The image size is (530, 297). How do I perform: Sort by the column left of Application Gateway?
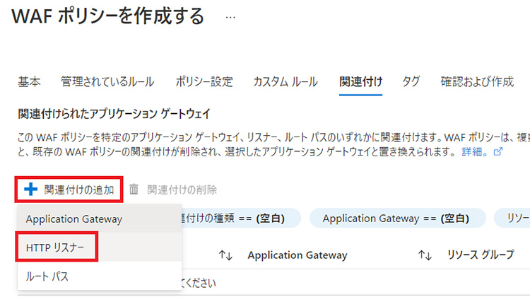click(x=225, y=255)
